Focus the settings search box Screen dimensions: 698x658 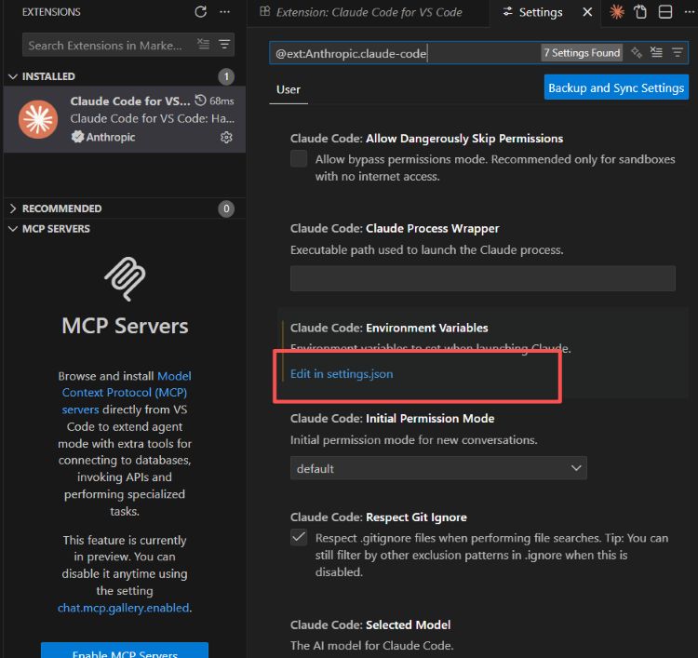tap(478, 53)
